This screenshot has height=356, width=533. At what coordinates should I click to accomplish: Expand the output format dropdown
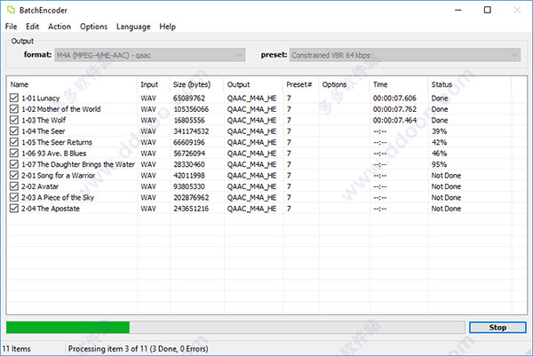coord(150,55)
